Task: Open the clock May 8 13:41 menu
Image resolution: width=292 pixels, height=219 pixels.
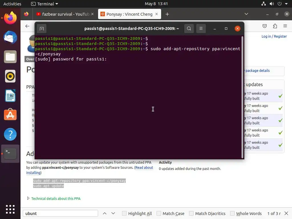Action: [x=156, y=4]
